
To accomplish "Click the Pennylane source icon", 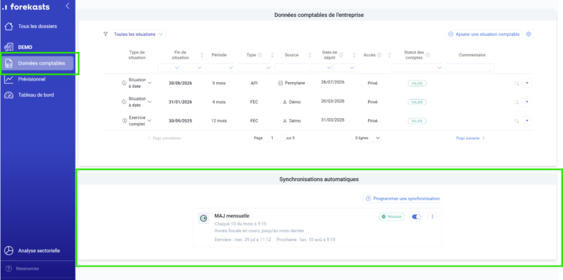I will coord(281,83).
